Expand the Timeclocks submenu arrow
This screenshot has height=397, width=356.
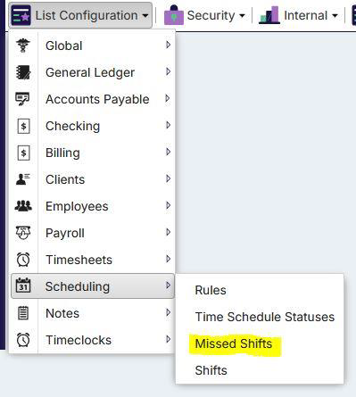coord(168,339)
